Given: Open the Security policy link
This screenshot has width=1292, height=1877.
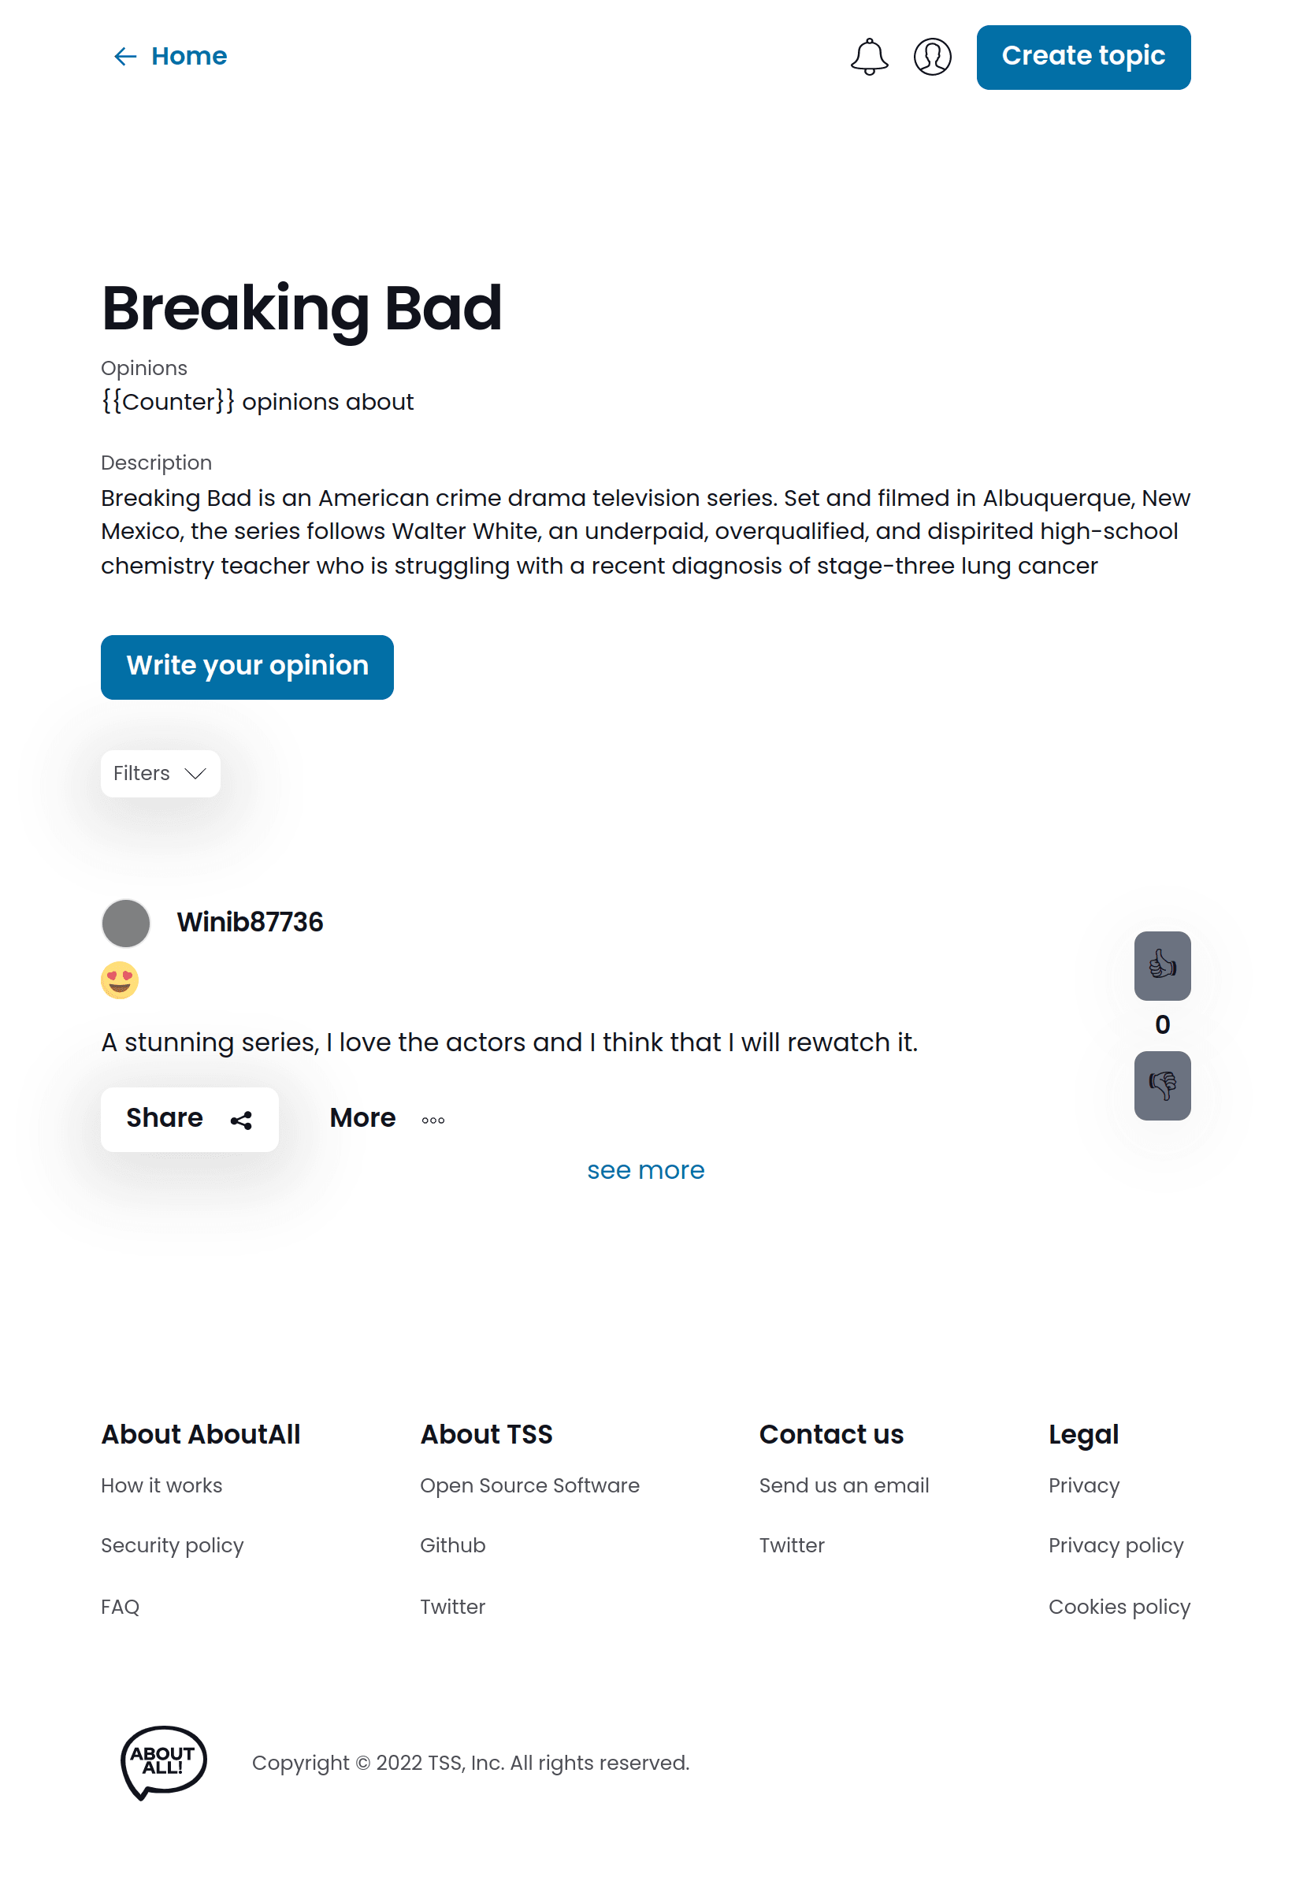Looking at the screenshot, I should [x=172, y=1545].
